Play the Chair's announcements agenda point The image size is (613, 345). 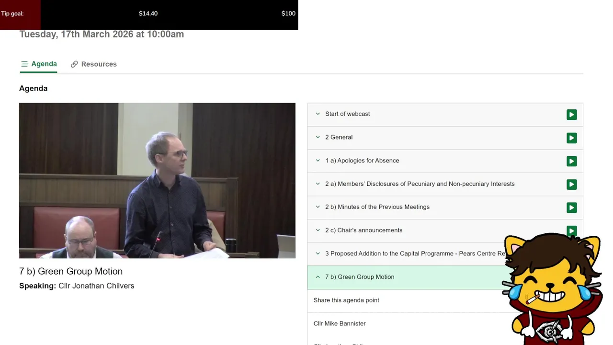click(x=571, y=230)
